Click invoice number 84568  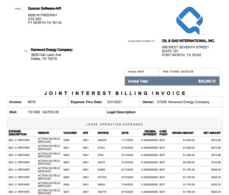101,170
